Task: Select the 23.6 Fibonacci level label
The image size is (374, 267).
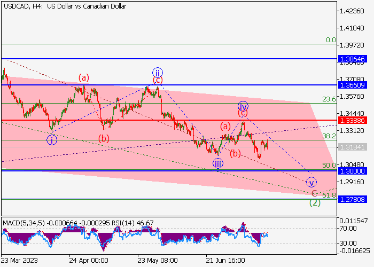Action: coord(329,99)
